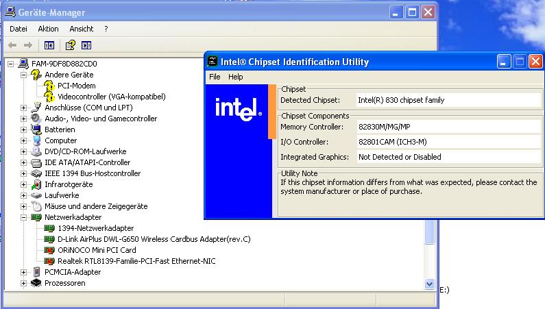Image resolution: width=545 pixels, height=309 pixels.
Task: Open Properties toolbar icon with question mark
Action: pos(70,45)
